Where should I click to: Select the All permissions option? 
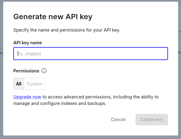click(19, 84)
